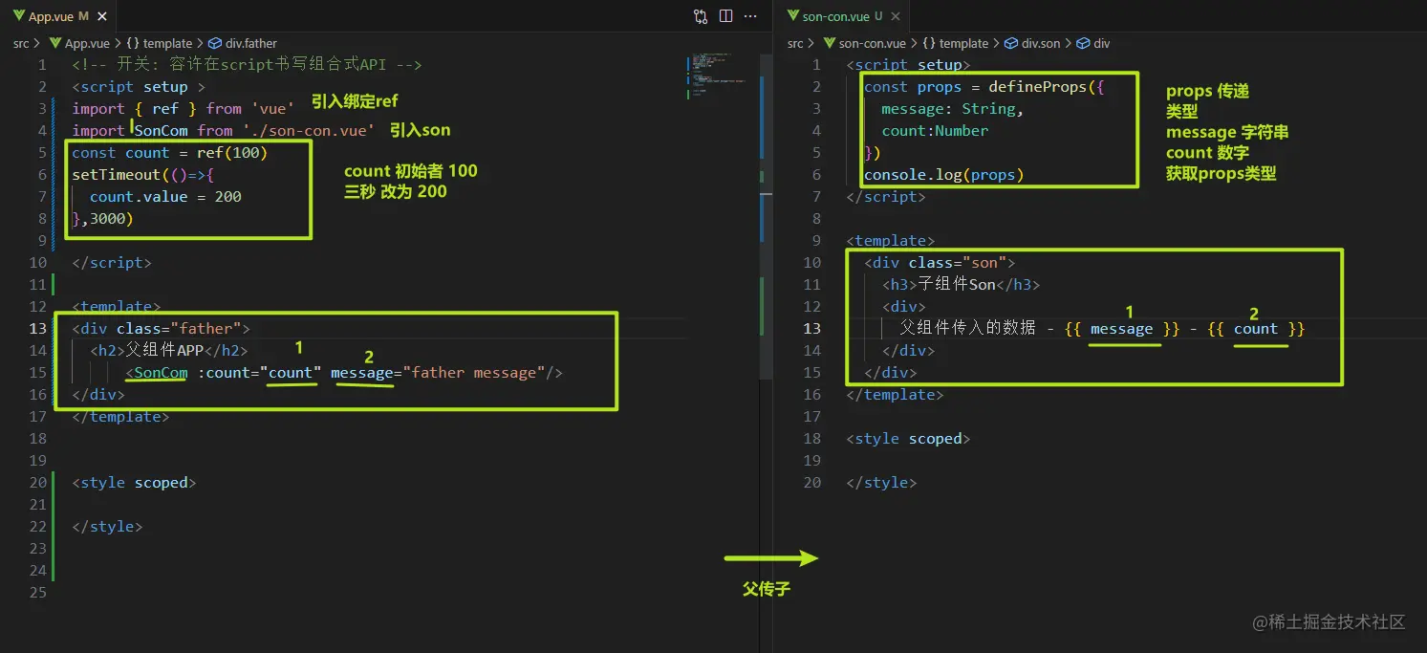Image resolution: width=1427 pixels, height=653 pixels.
Task: Click "count.value = 200" line
Action: point(165,196)
